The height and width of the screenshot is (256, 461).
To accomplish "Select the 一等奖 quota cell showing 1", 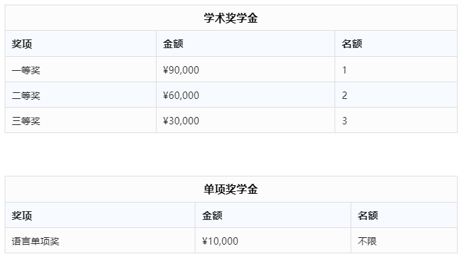I will [x=396, y=70].
